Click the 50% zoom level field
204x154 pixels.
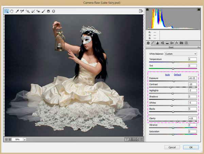(x=17, y=139)
